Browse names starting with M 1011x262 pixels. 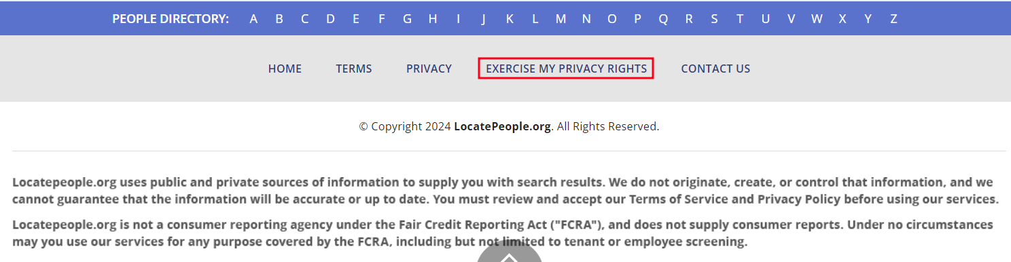[x=561, y=19]
